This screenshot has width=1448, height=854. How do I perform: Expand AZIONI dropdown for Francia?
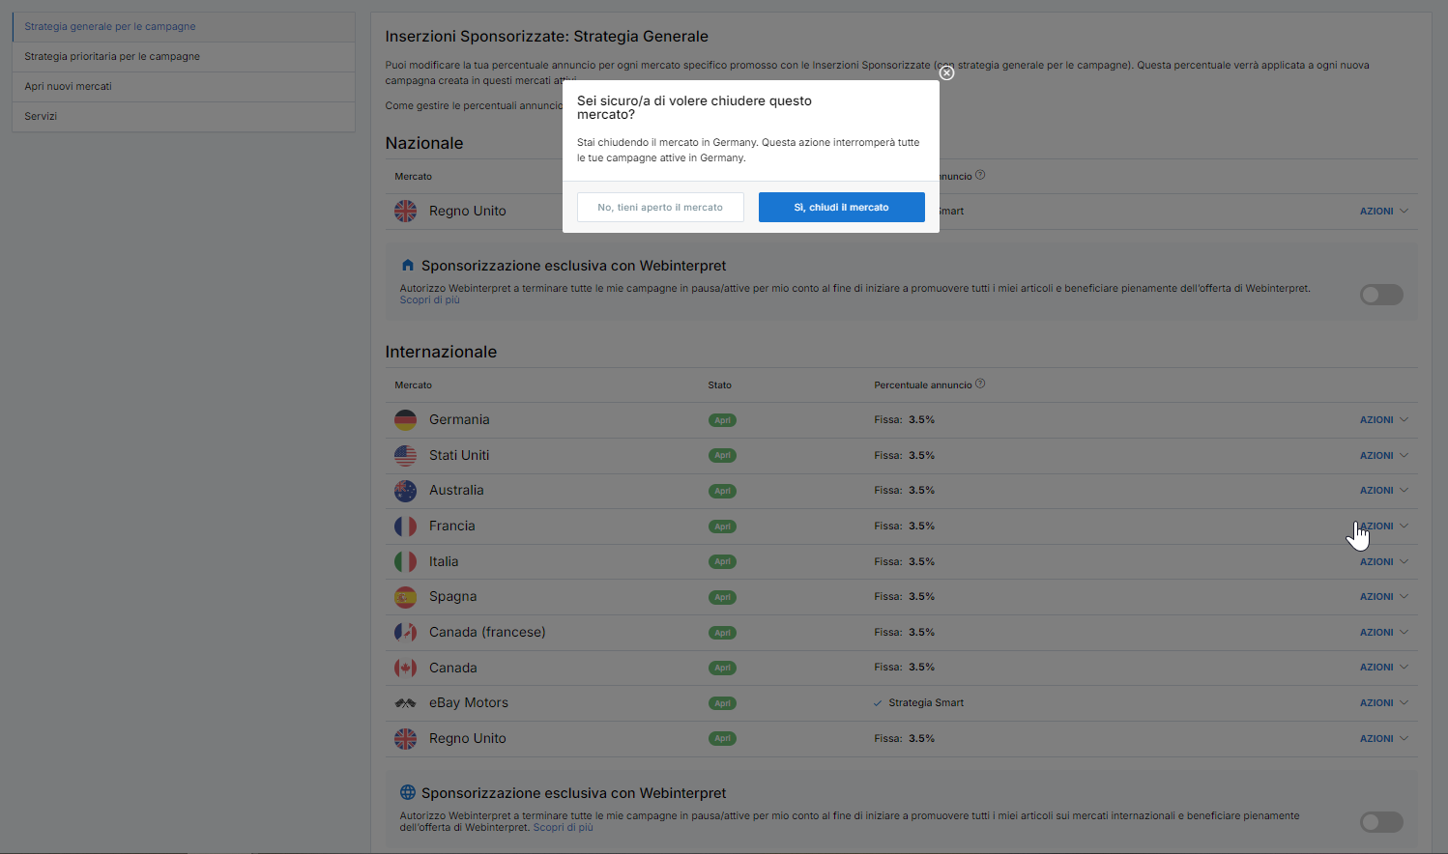coord(1383,527)
